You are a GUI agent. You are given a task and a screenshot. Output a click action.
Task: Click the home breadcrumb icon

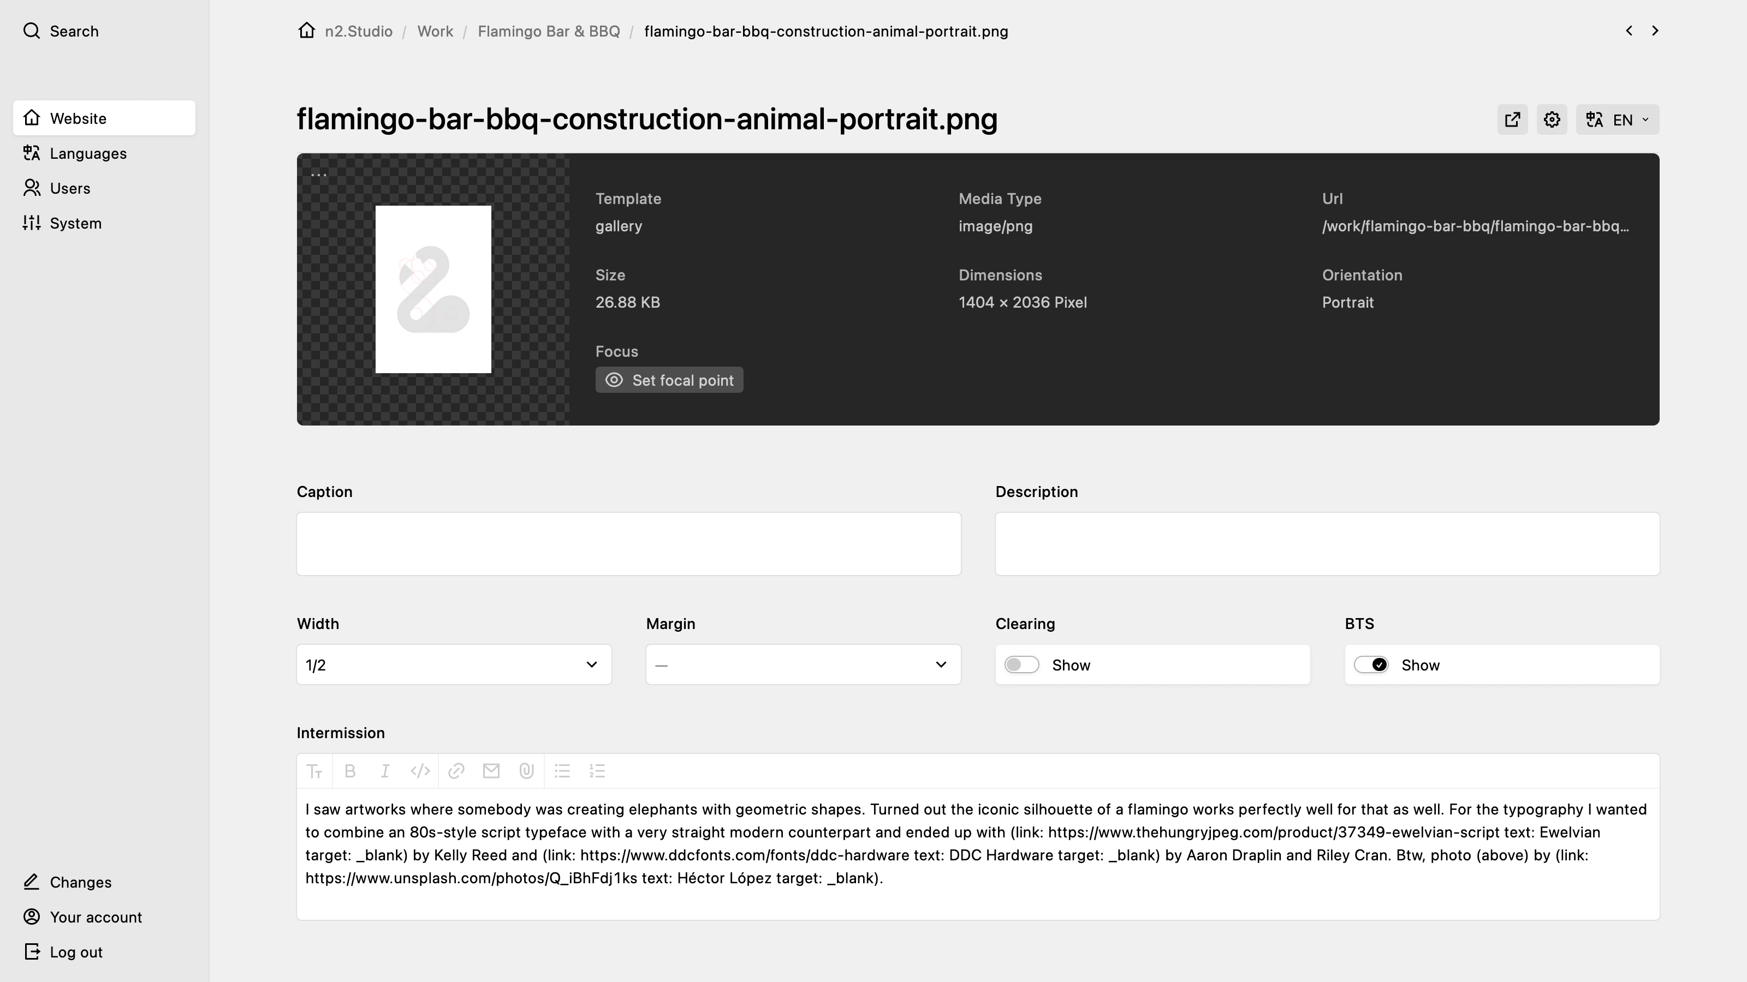click(306, 31)
